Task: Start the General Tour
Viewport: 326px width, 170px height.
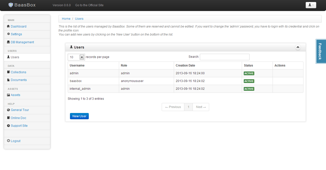Action: tap(20, 110)
